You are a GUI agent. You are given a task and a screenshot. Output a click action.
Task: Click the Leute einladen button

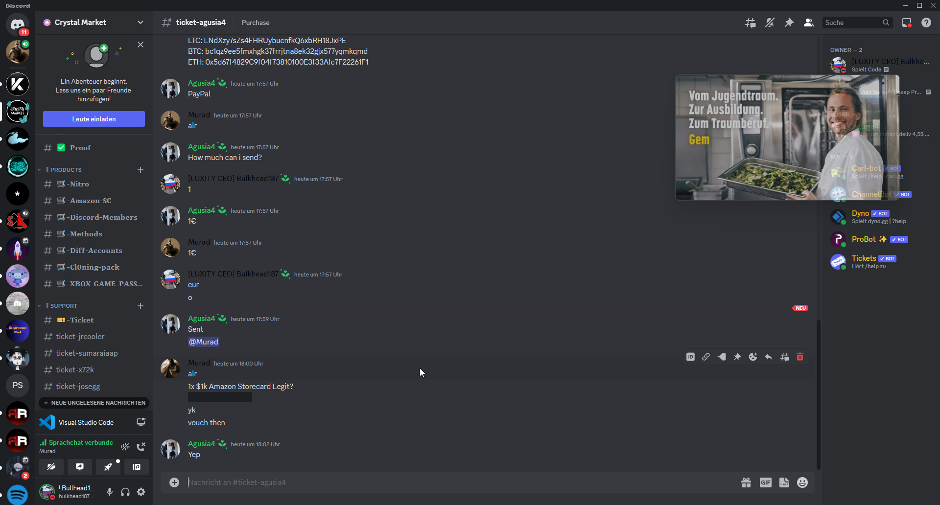click(x=94, y=119)
